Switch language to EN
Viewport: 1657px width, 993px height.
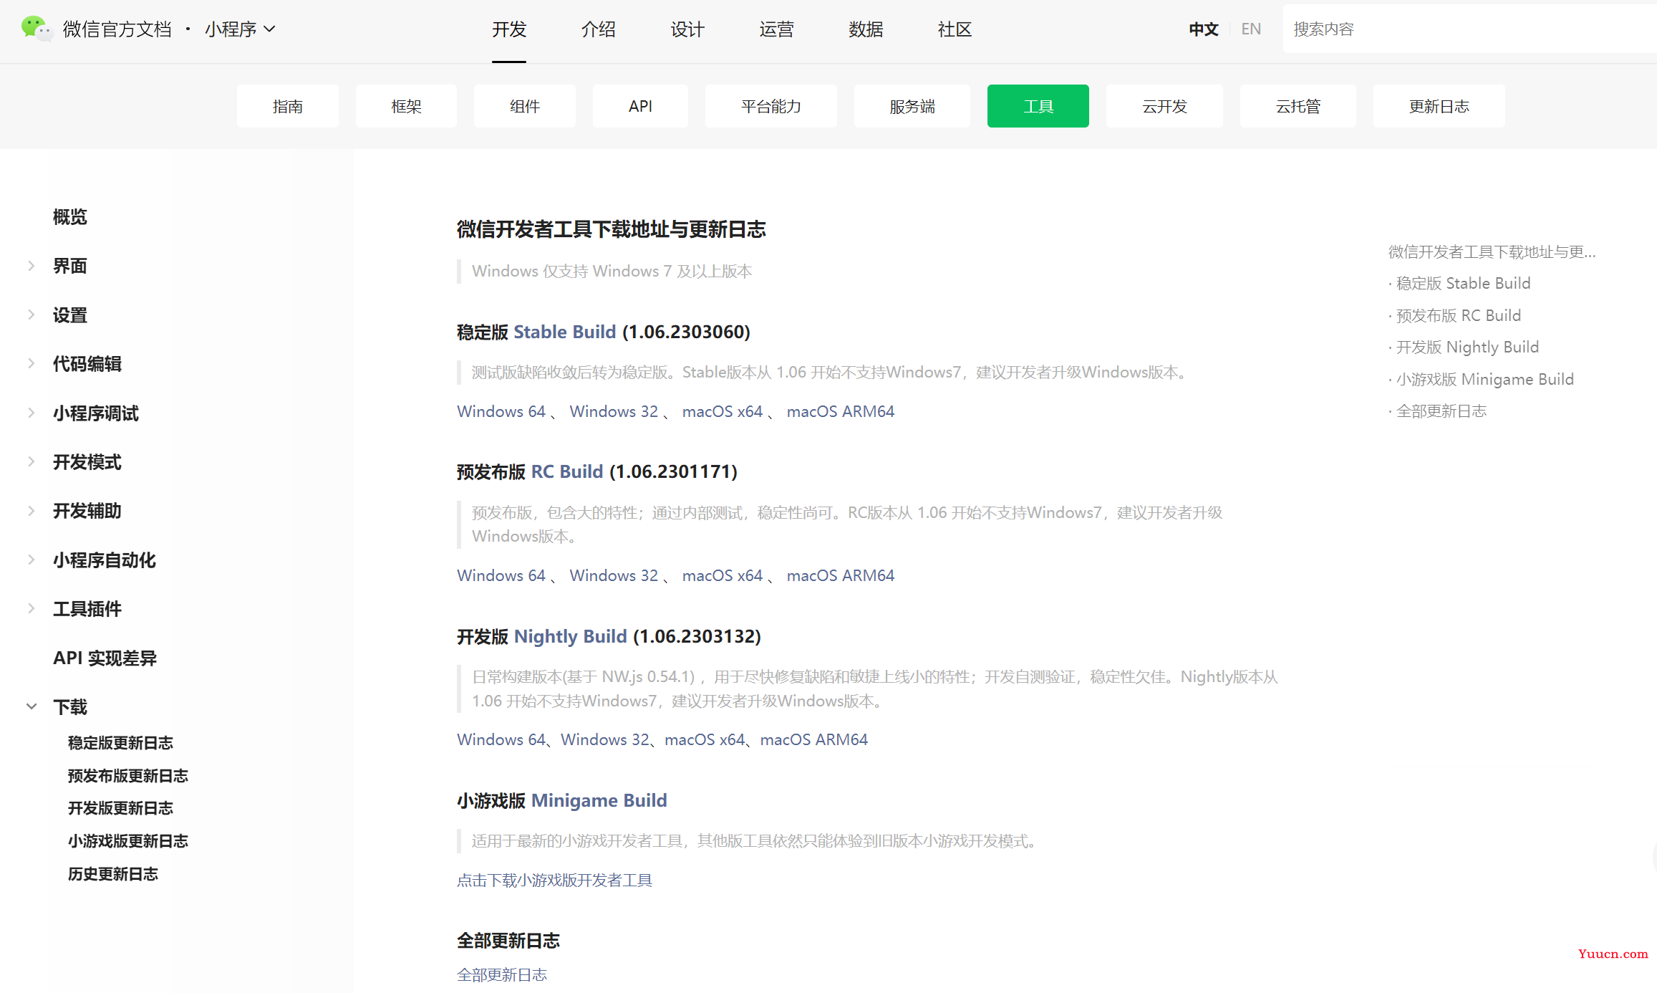point(1251,29)
